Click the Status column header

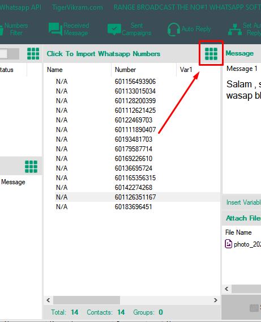pos(7,70)
